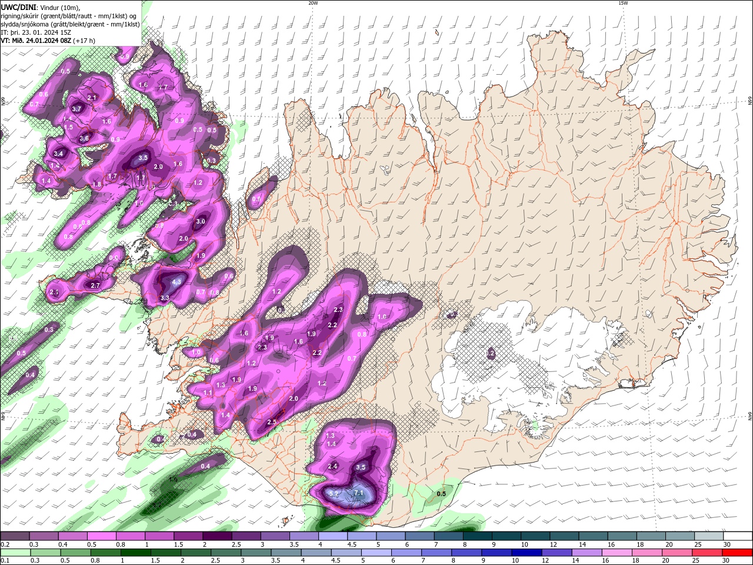Screen dimensions: 753x565
Task: Click the 3.4 value on the map
Action: (x=58, y=154)
